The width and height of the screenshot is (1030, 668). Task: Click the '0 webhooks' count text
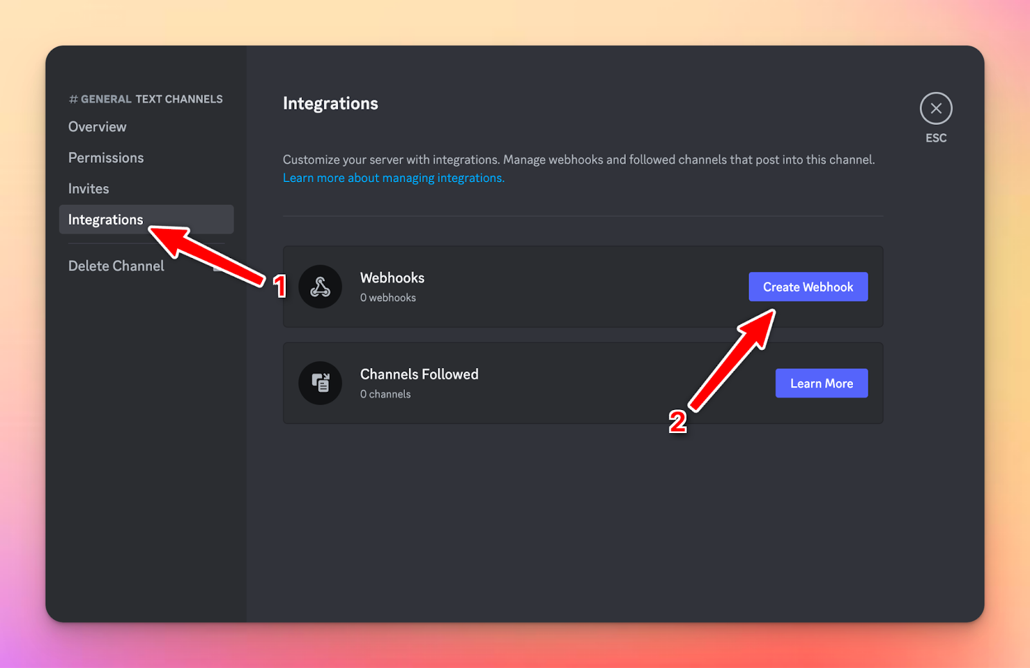388,298
